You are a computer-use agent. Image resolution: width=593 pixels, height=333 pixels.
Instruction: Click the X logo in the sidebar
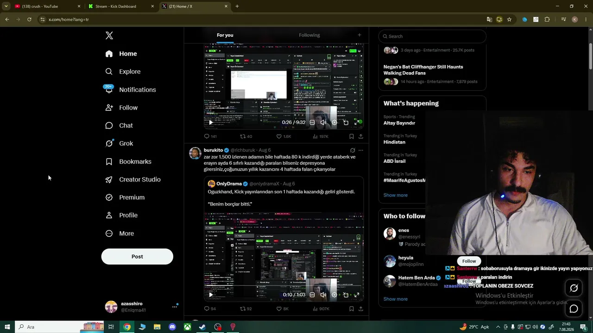109,36
